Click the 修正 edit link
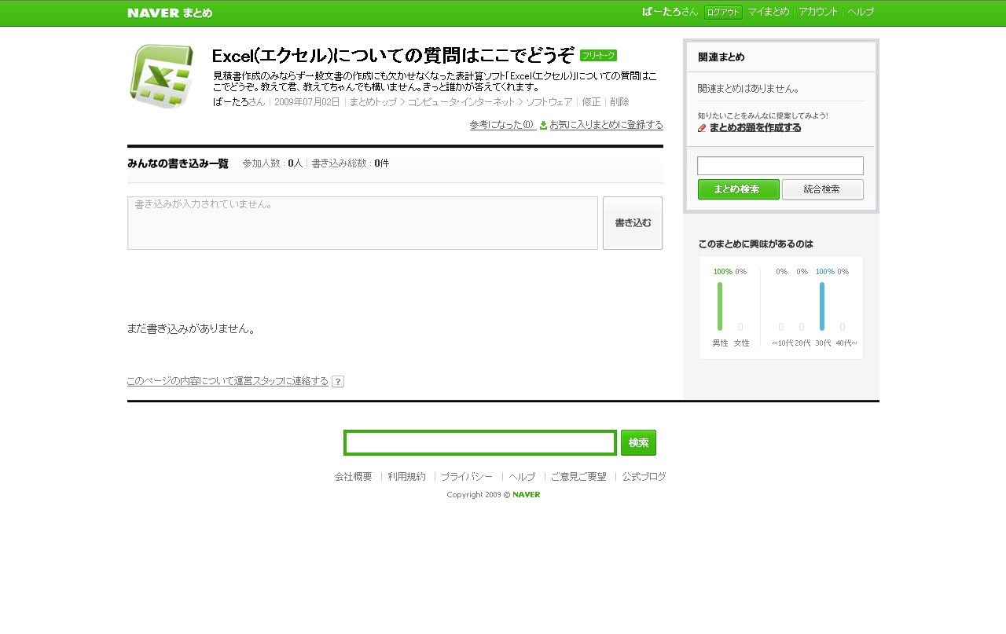Image resolution: width=1006 pixels, height=634 pixels. coord(591,102)
